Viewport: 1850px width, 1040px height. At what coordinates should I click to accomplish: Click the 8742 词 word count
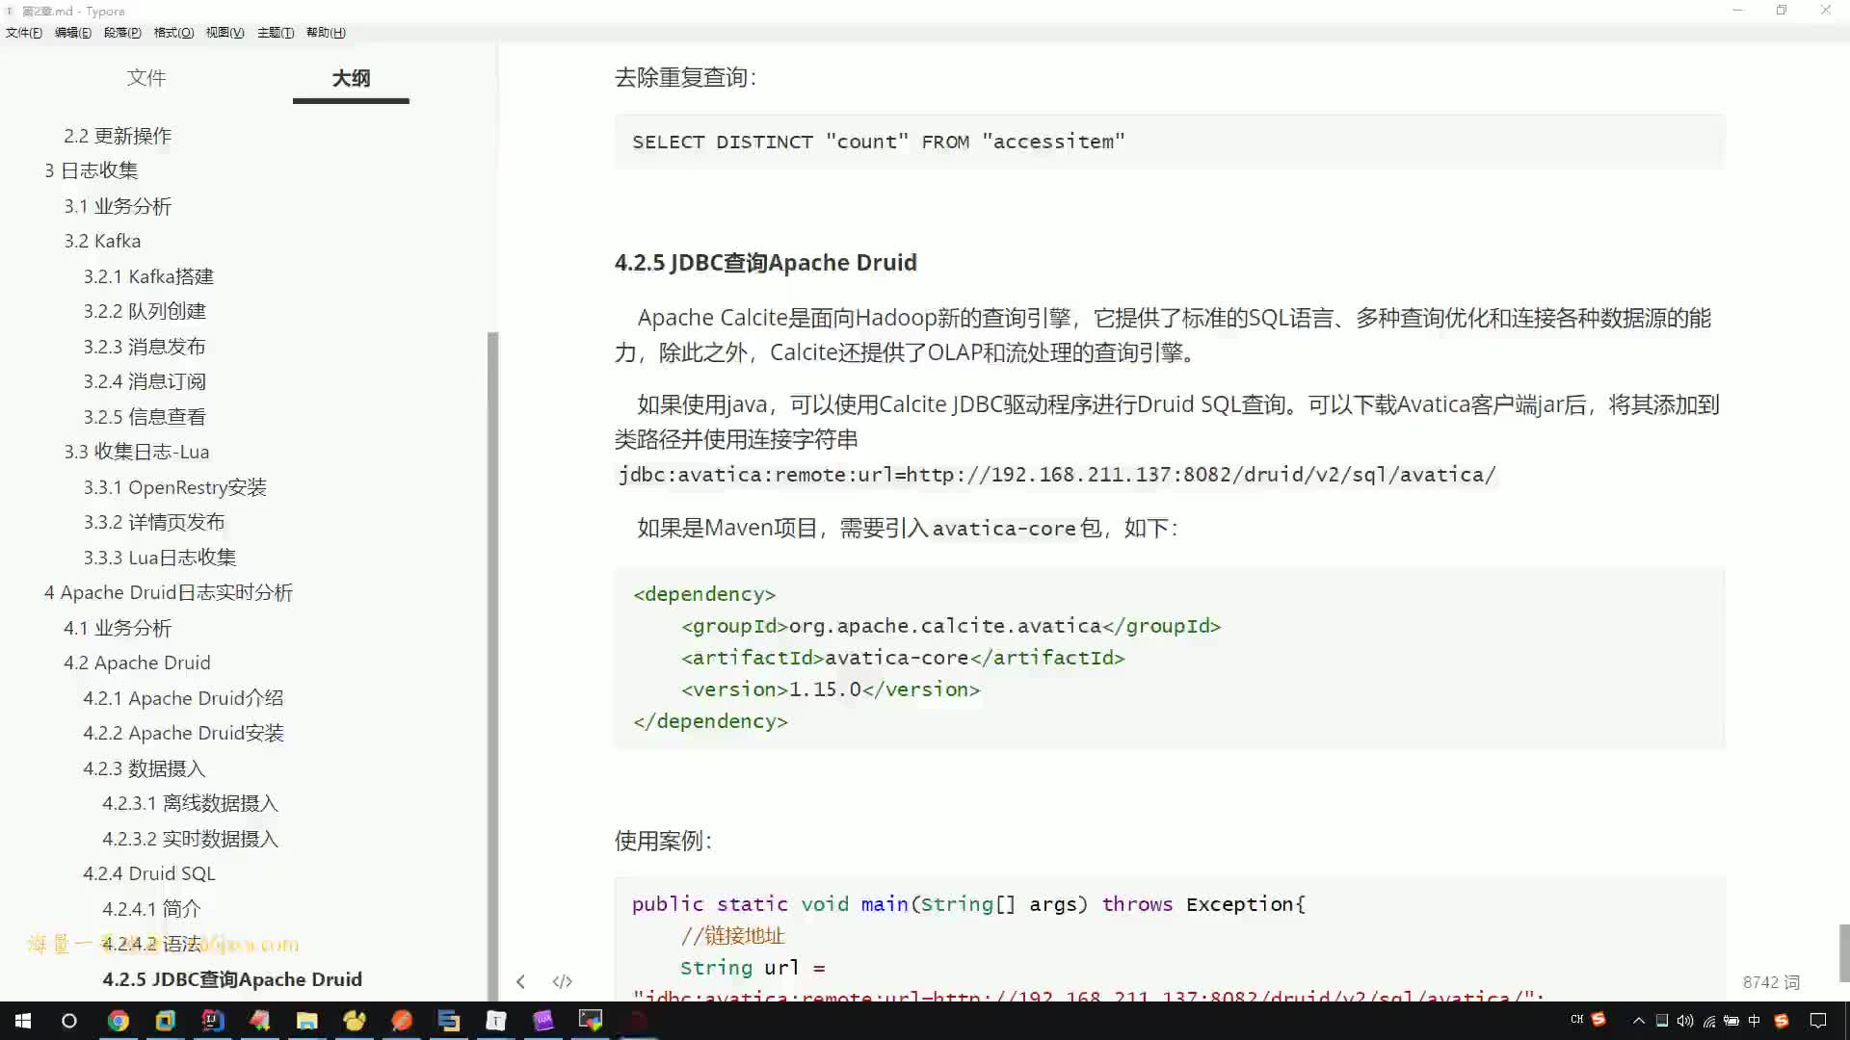pyautogui.click(x=1771, y=982)
